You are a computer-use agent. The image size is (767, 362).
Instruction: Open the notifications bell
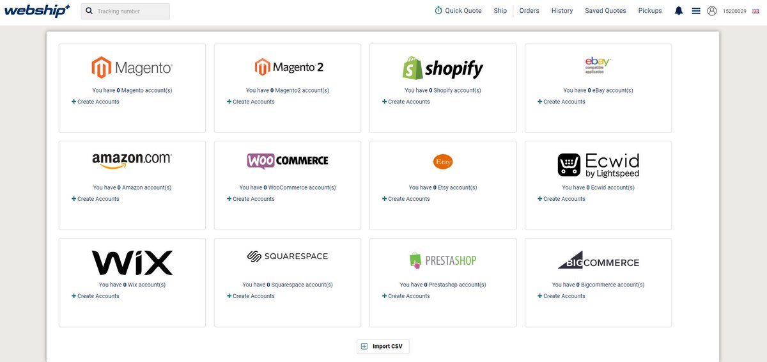679,11
